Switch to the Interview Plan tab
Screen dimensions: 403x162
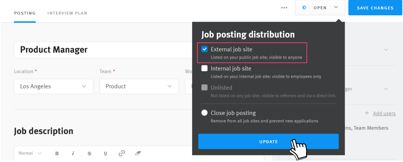tap(67, 13)
